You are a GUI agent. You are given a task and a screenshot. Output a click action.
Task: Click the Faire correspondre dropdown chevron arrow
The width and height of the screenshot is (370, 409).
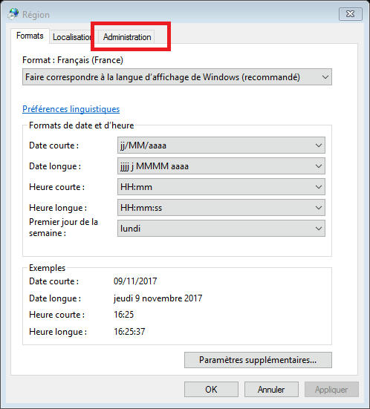click(325, 77)
